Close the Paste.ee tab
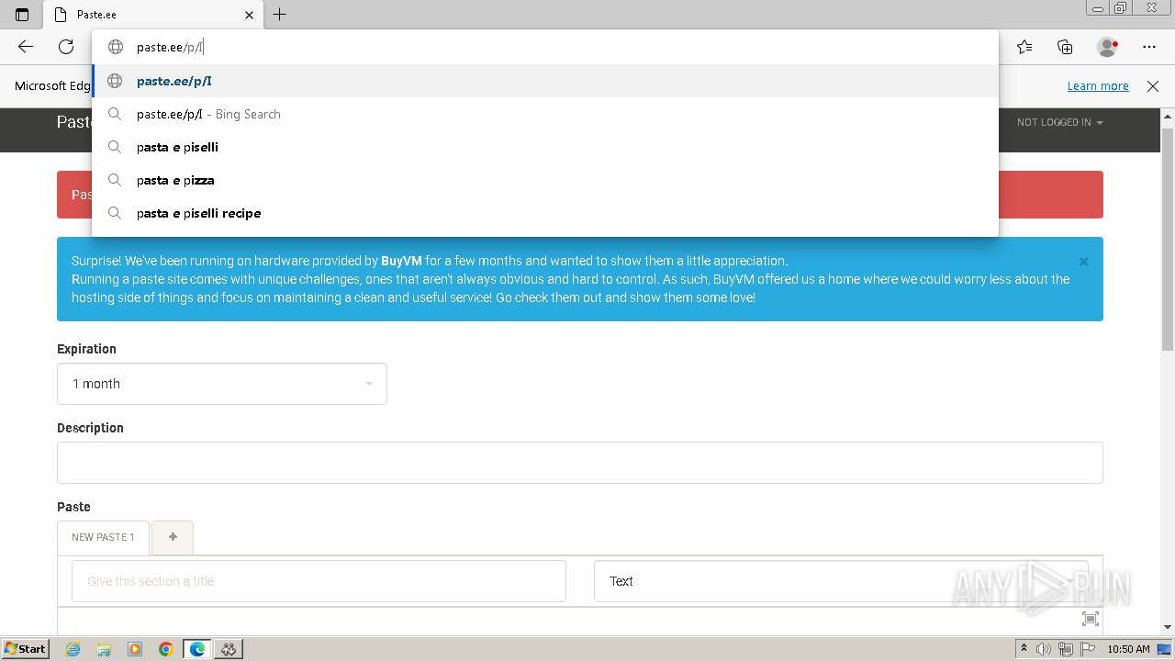Viewport: 1175px width, 661px height. (249, 15)
